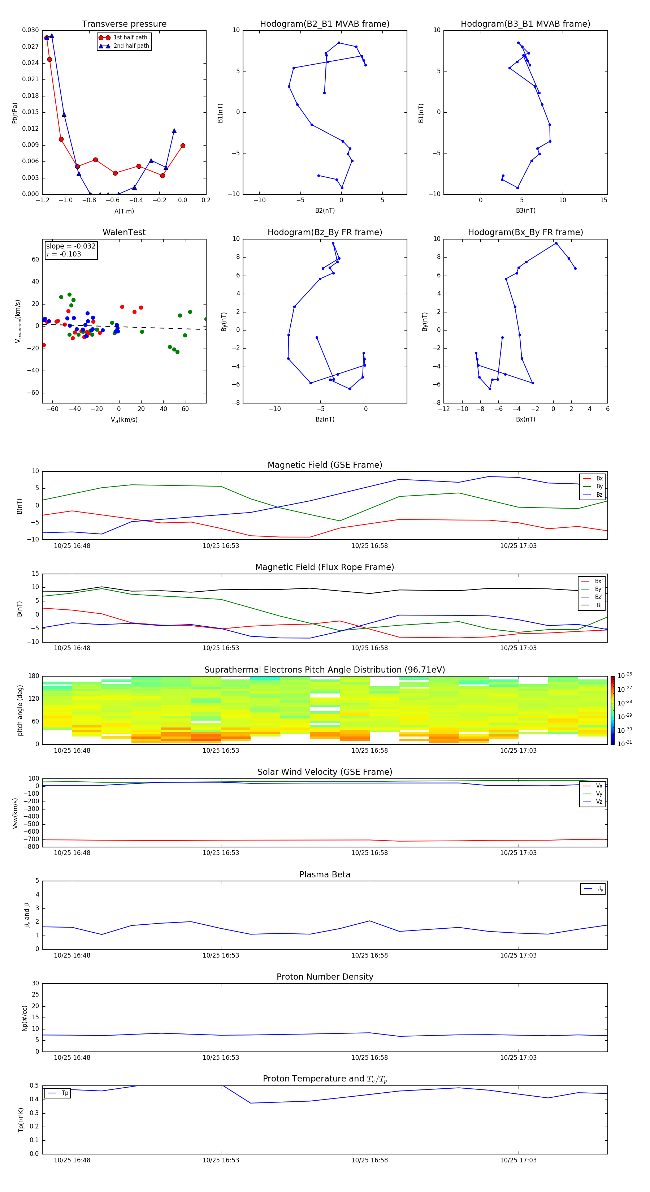
Task: Click the "0.030" tick on Transverse pressure axis
Action: (x=31, y=30)
